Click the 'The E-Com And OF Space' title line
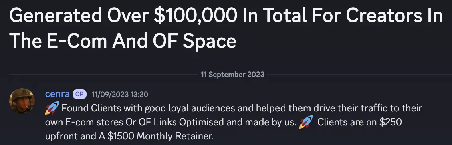Viewport: 452px width, 145px height. [123, 40]
